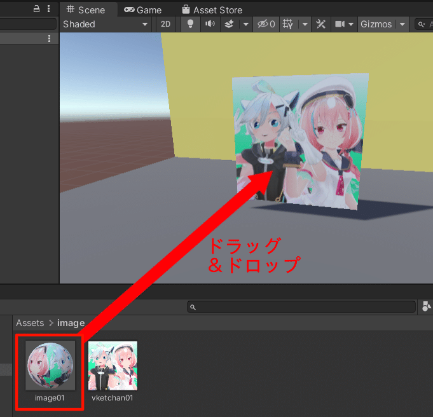The image size is (433, 417).
Task: Open scene effects dropdown arrow
Action: pyautogui.click(x=246, y=24)
